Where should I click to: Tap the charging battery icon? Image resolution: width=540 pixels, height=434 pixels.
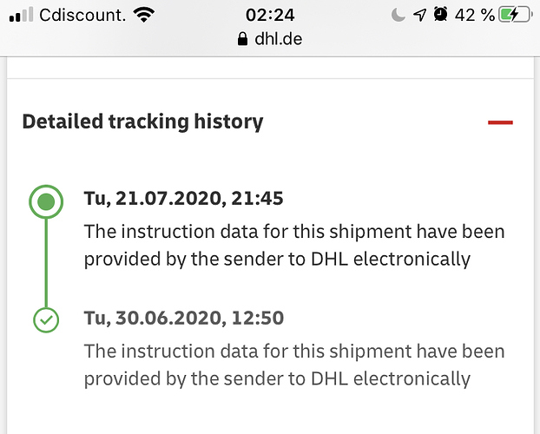click(516, 15)
